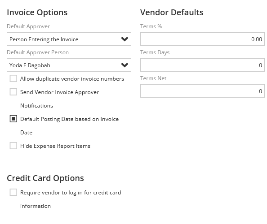
Task: Tick Hide Expense Report Items checkbox
Action: pyautogui.click(x=13, y=146)
